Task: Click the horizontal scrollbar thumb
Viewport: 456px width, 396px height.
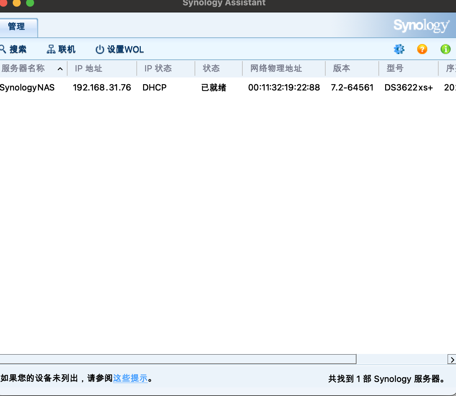Action: pos(178,359)
